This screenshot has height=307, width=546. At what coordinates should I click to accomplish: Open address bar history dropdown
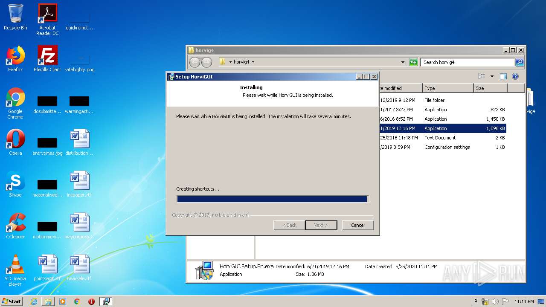tap(403, 62)
